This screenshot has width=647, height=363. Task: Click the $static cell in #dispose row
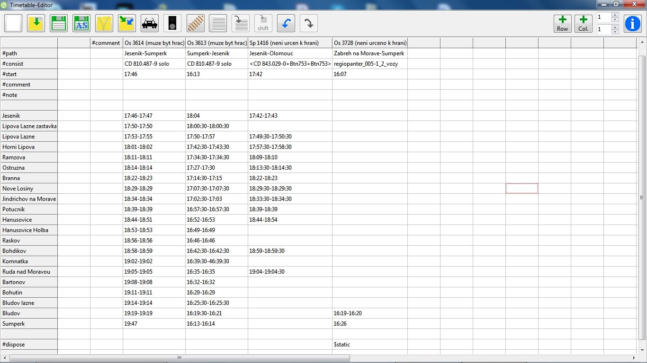coord(369,344)
